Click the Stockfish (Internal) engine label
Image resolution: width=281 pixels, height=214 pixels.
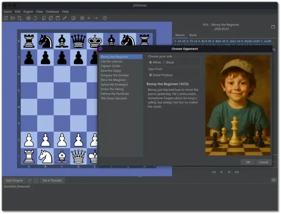[x=17, y=186]
